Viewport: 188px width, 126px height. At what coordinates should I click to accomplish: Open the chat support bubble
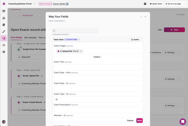coord(183,122)
